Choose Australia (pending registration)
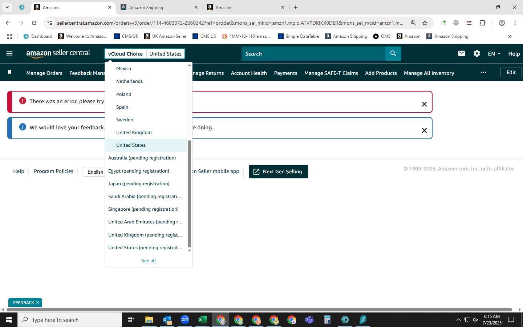Screen dimensions: 523x327 pos(142,158)
